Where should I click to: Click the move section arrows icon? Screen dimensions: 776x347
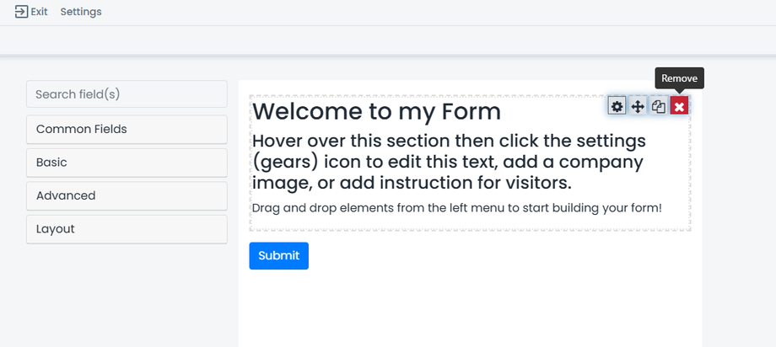[x=639, y=106]
